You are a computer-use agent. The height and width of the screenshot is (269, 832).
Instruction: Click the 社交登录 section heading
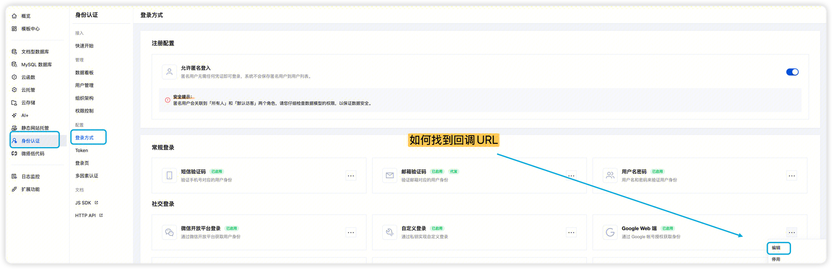point(163,204)
